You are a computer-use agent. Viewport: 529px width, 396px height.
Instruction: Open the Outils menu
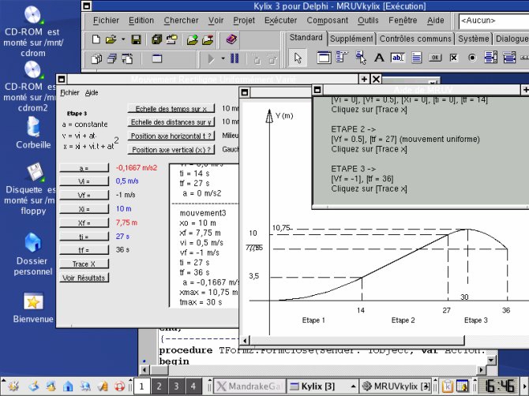pos(368,21)
